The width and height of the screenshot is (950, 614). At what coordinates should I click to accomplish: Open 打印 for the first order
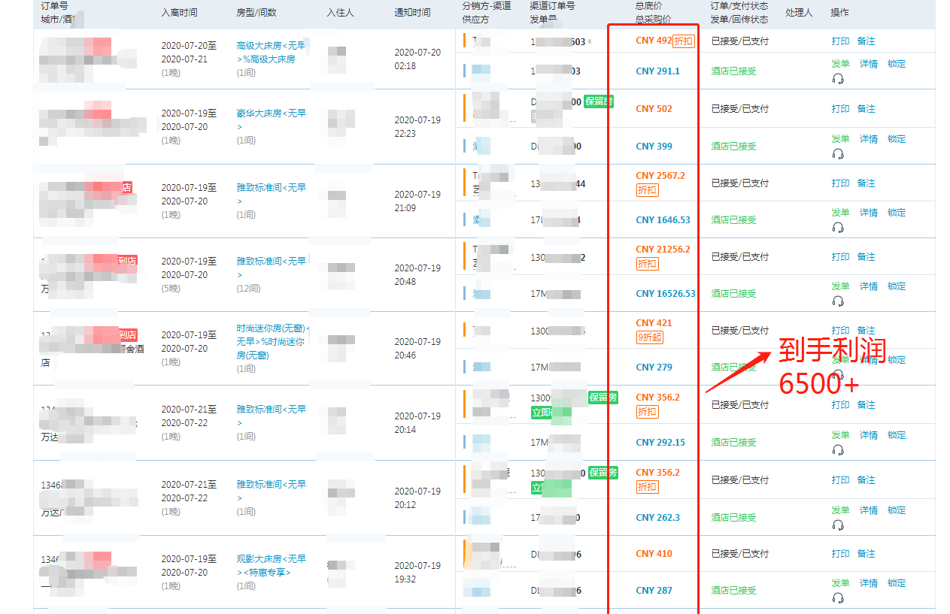840,41
